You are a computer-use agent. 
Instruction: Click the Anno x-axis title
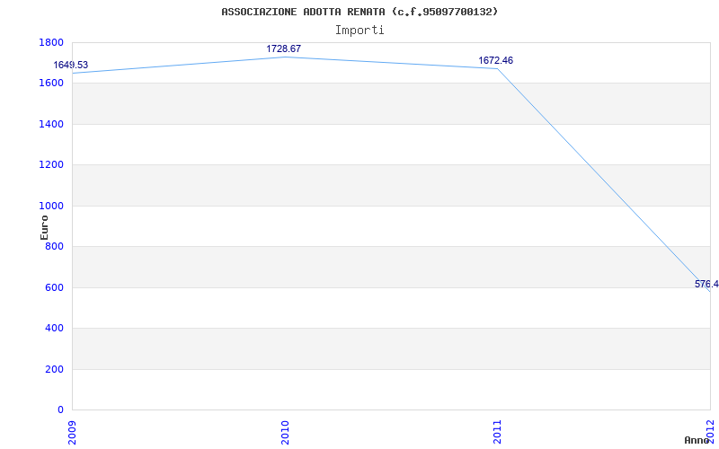[697, 440]
